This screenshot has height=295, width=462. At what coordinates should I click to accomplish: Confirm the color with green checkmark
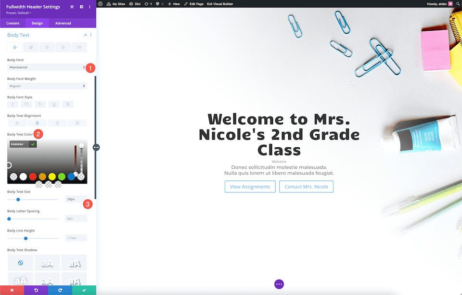point(33,144)
